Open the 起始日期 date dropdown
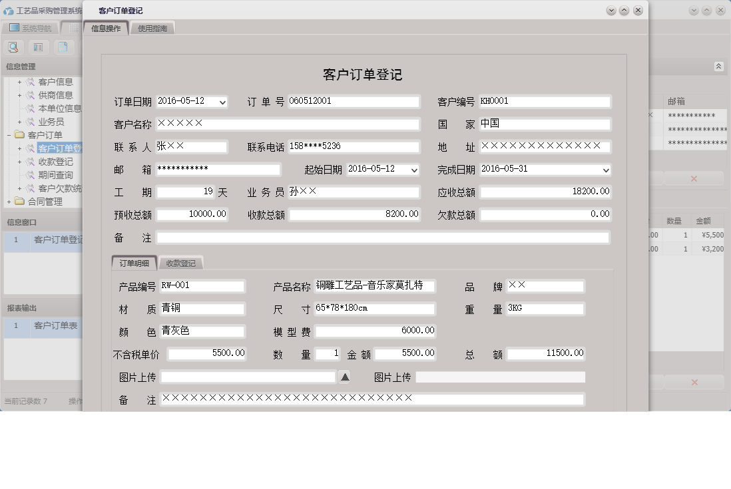This screenshot has width=731, height=489. click(414, 170)
